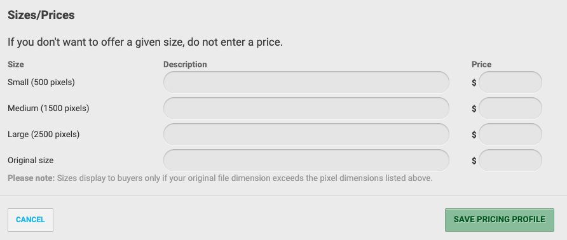
Task: Click the Original size Description field
Action: click(306, 161)
